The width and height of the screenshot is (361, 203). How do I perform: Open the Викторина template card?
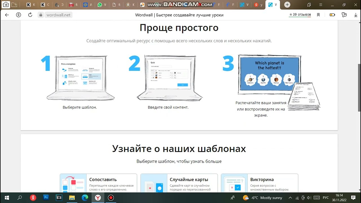tap(259, 183)
